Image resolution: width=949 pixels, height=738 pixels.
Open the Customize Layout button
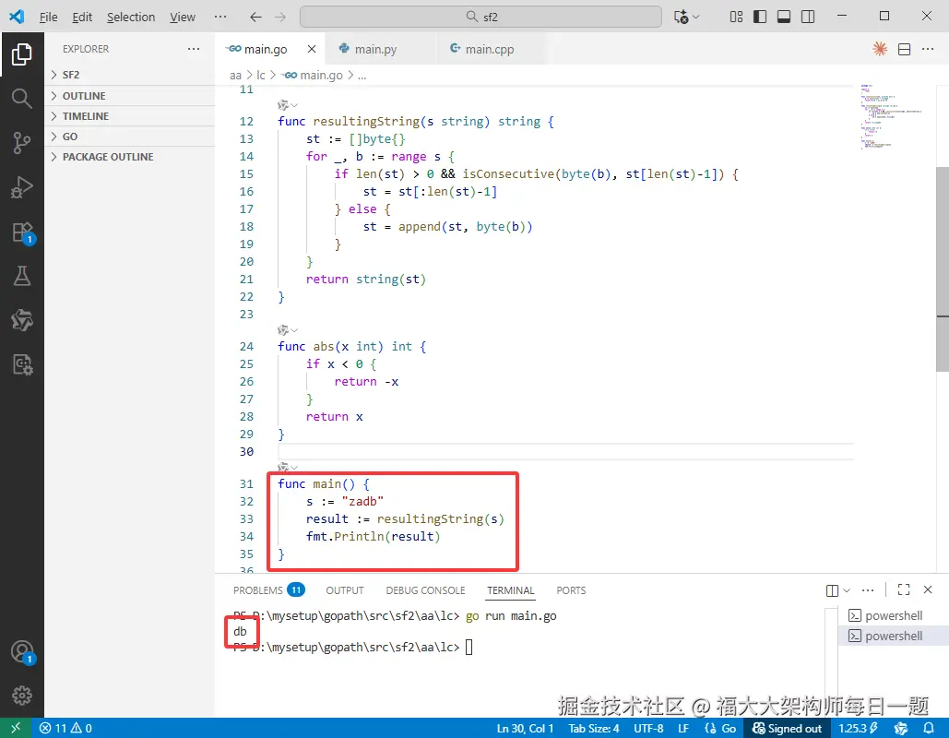(x=736, y=17)
